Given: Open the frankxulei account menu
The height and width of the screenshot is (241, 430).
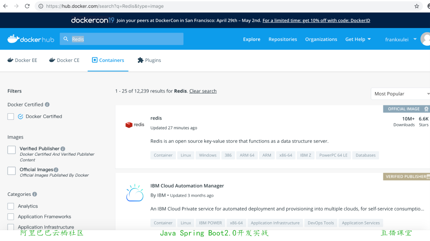Looking at the screenshot, I should (x=397, y=39).
